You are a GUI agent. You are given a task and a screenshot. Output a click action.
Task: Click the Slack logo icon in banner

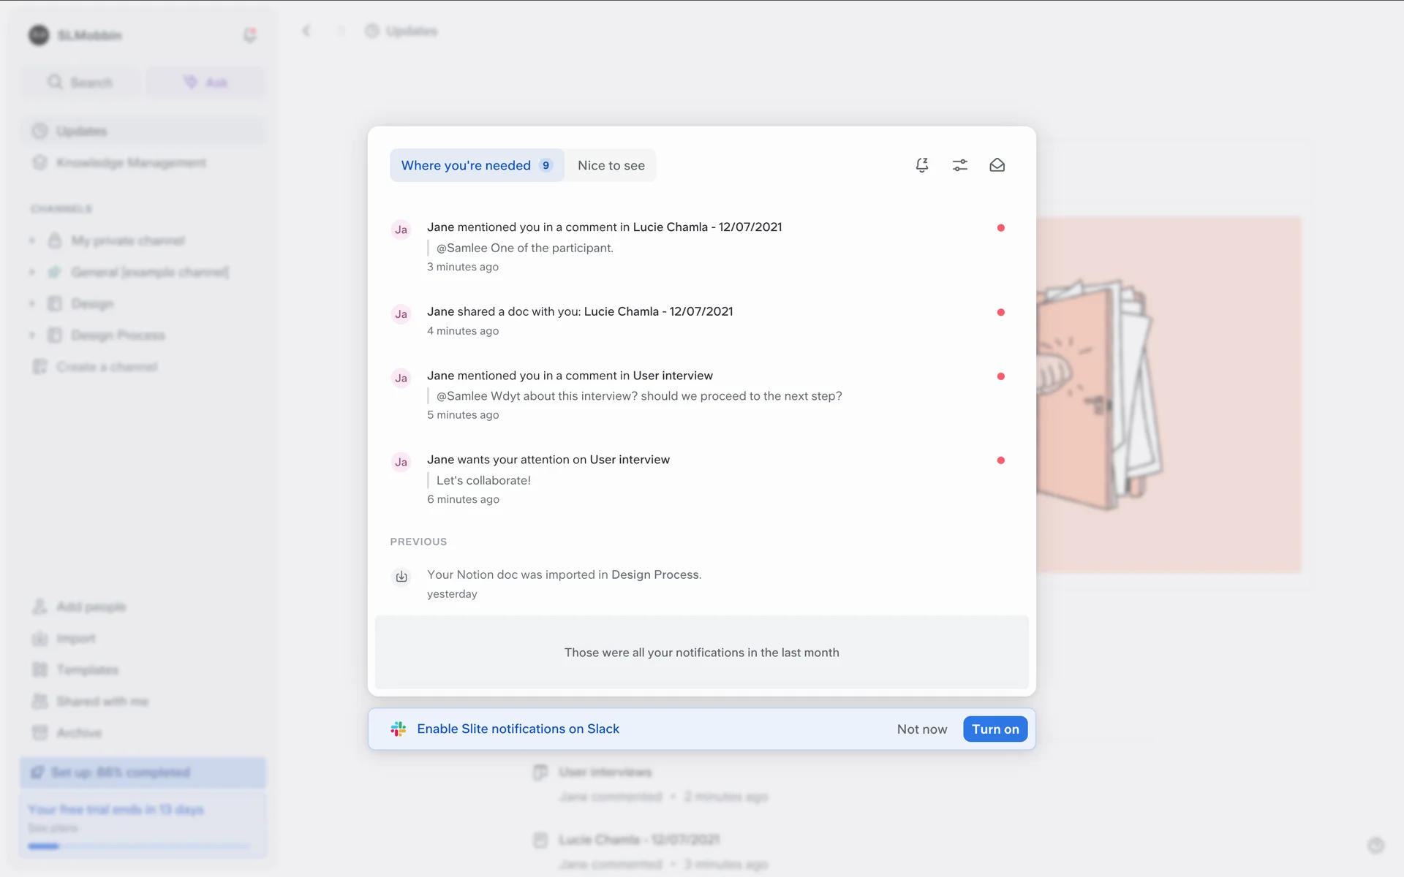coord(398,729)
